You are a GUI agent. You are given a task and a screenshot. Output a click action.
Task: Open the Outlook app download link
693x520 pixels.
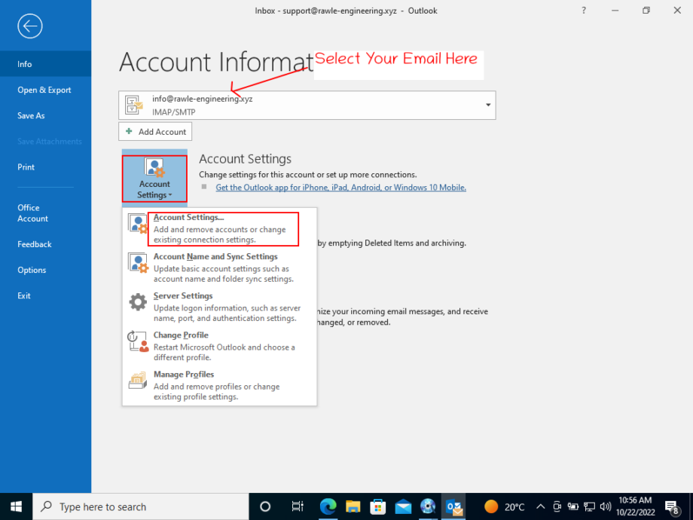pos(340,187)
